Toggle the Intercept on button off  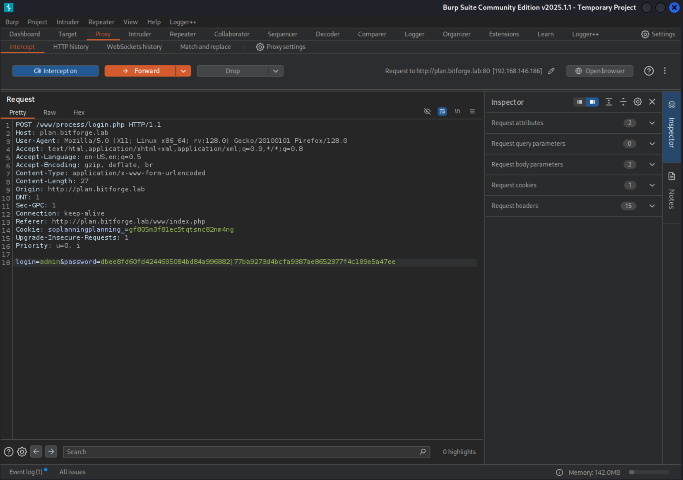tap(55, 71)
